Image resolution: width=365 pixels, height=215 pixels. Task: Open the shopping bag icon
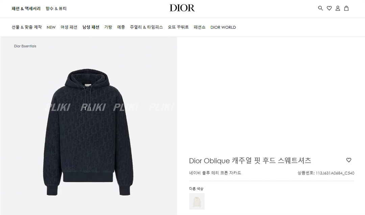(346, 8)
